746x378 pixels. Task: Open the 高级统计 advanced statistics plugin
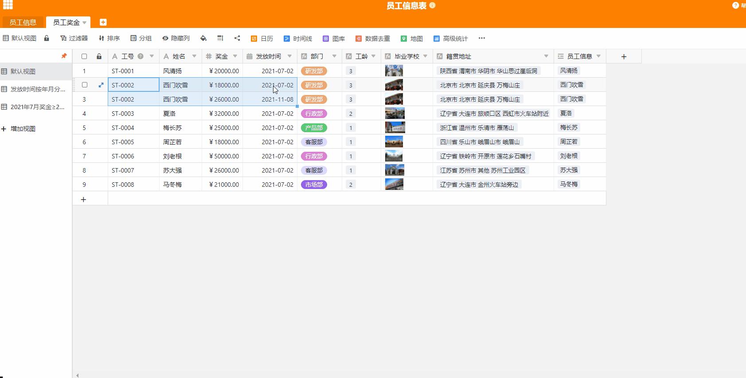tap(451, 39)
